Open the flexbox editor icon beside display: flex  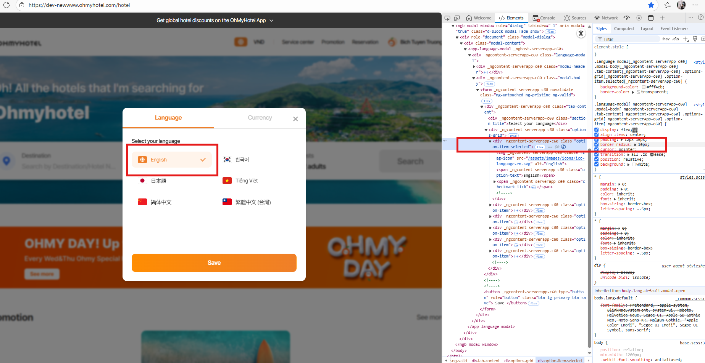(635, 130)
